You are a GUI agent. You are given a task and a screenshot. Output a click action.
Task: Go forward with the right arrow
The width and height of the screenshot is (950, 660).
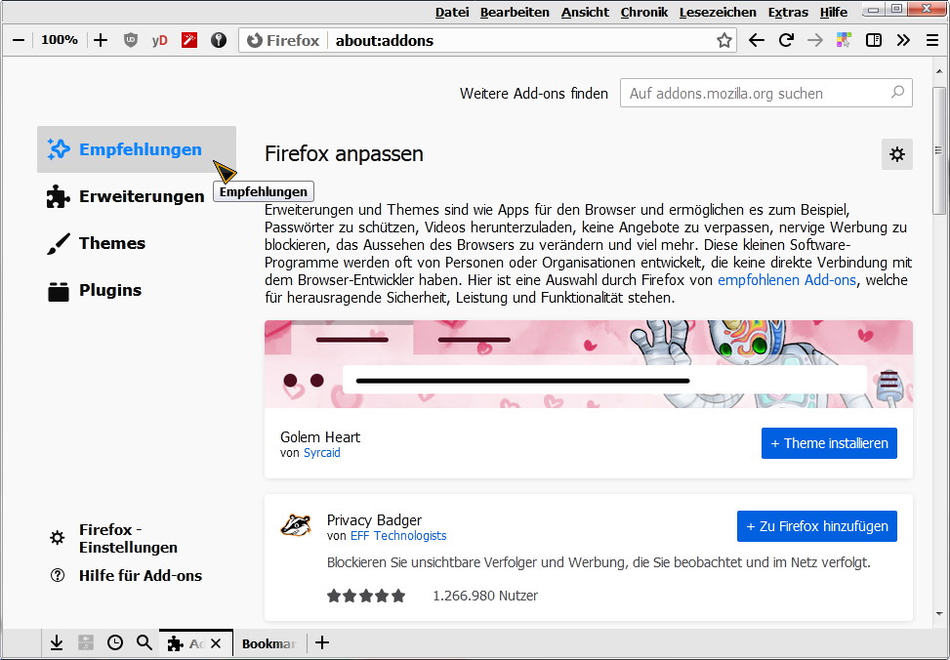[x=815, y=41]
